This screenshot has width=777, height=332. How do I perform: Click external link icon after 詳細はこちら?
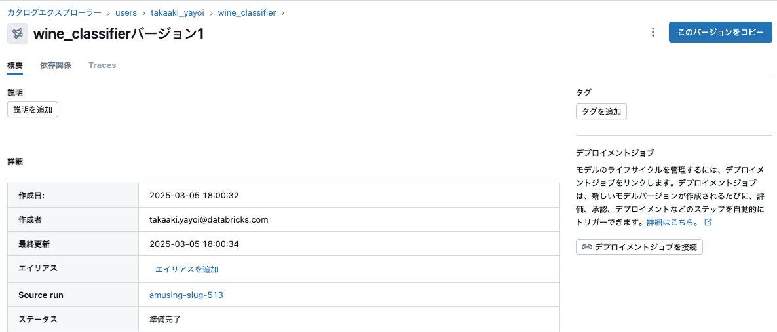[x=708, y=223]
